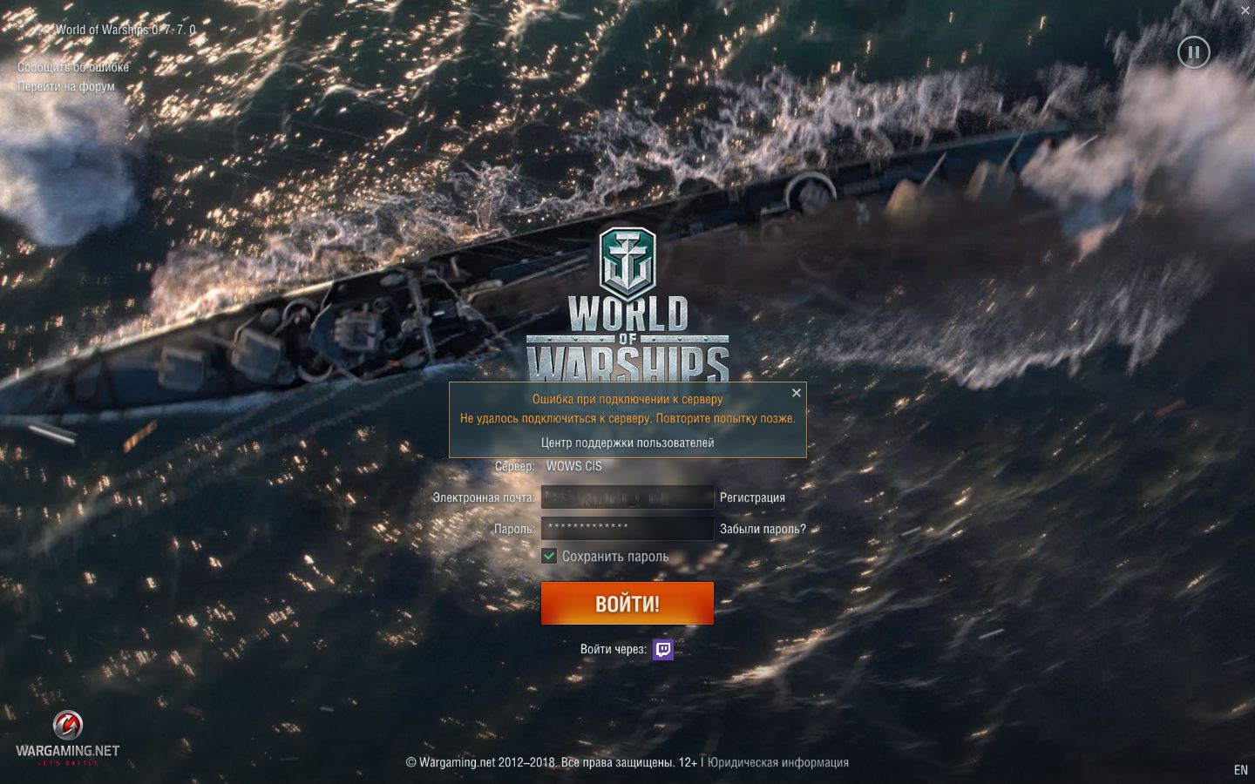Screen dimensions: 1255x784
Task: Open Центр поддержки пользователей link
Action: 627,443
